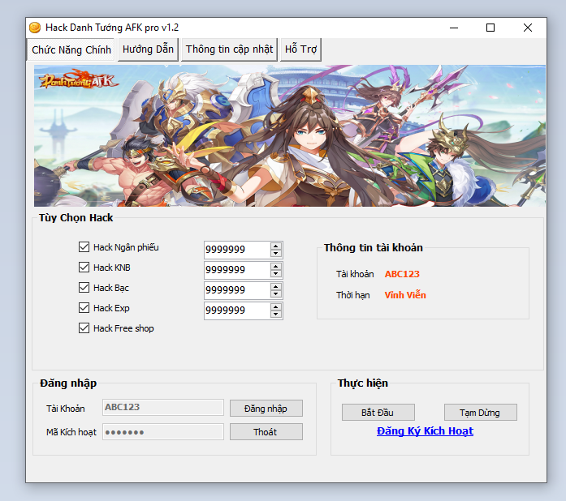This screenshot has width=566, height=501.
Task: Increase Ngân phiếu value with up arrow
Action: click(276, 246)
